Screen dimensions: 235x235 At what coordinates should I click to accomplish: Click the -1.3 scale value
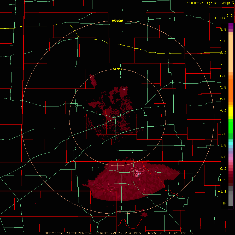pyautogui.click(x=222, y=192)
